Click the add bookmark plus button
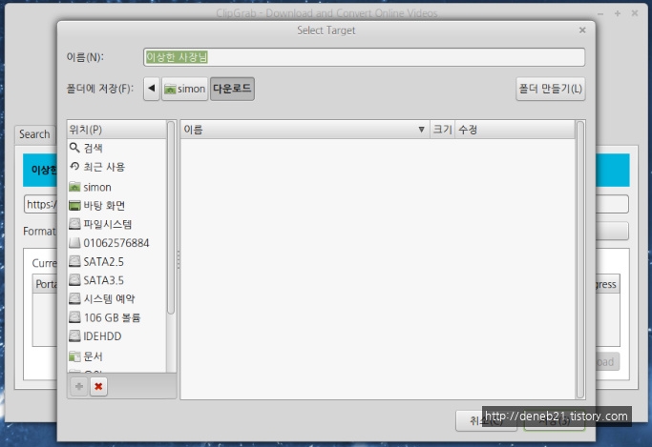The width and height of the screenshot is (652, 447). coord(78,386)
